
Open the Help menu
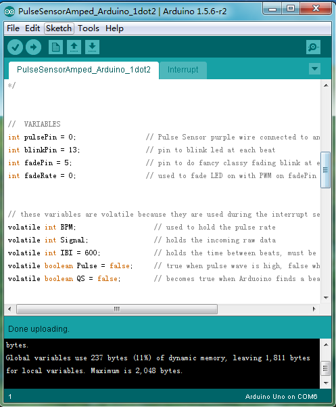click(114, 28)
